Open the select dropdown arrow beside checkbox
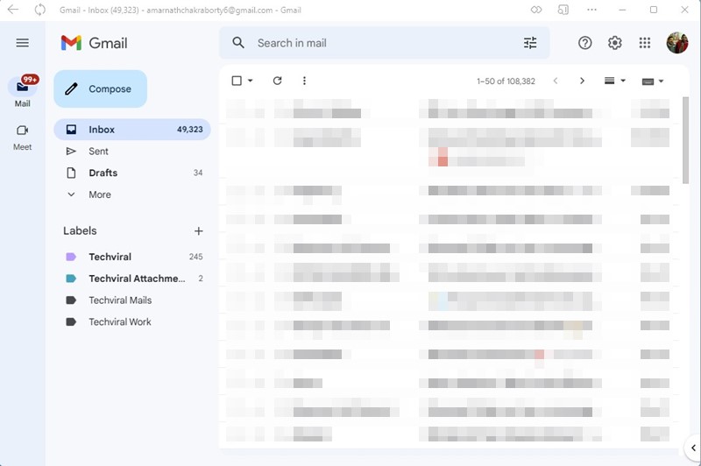The width and height of the screenshot is (701, 466). click(x=251, y=81)
